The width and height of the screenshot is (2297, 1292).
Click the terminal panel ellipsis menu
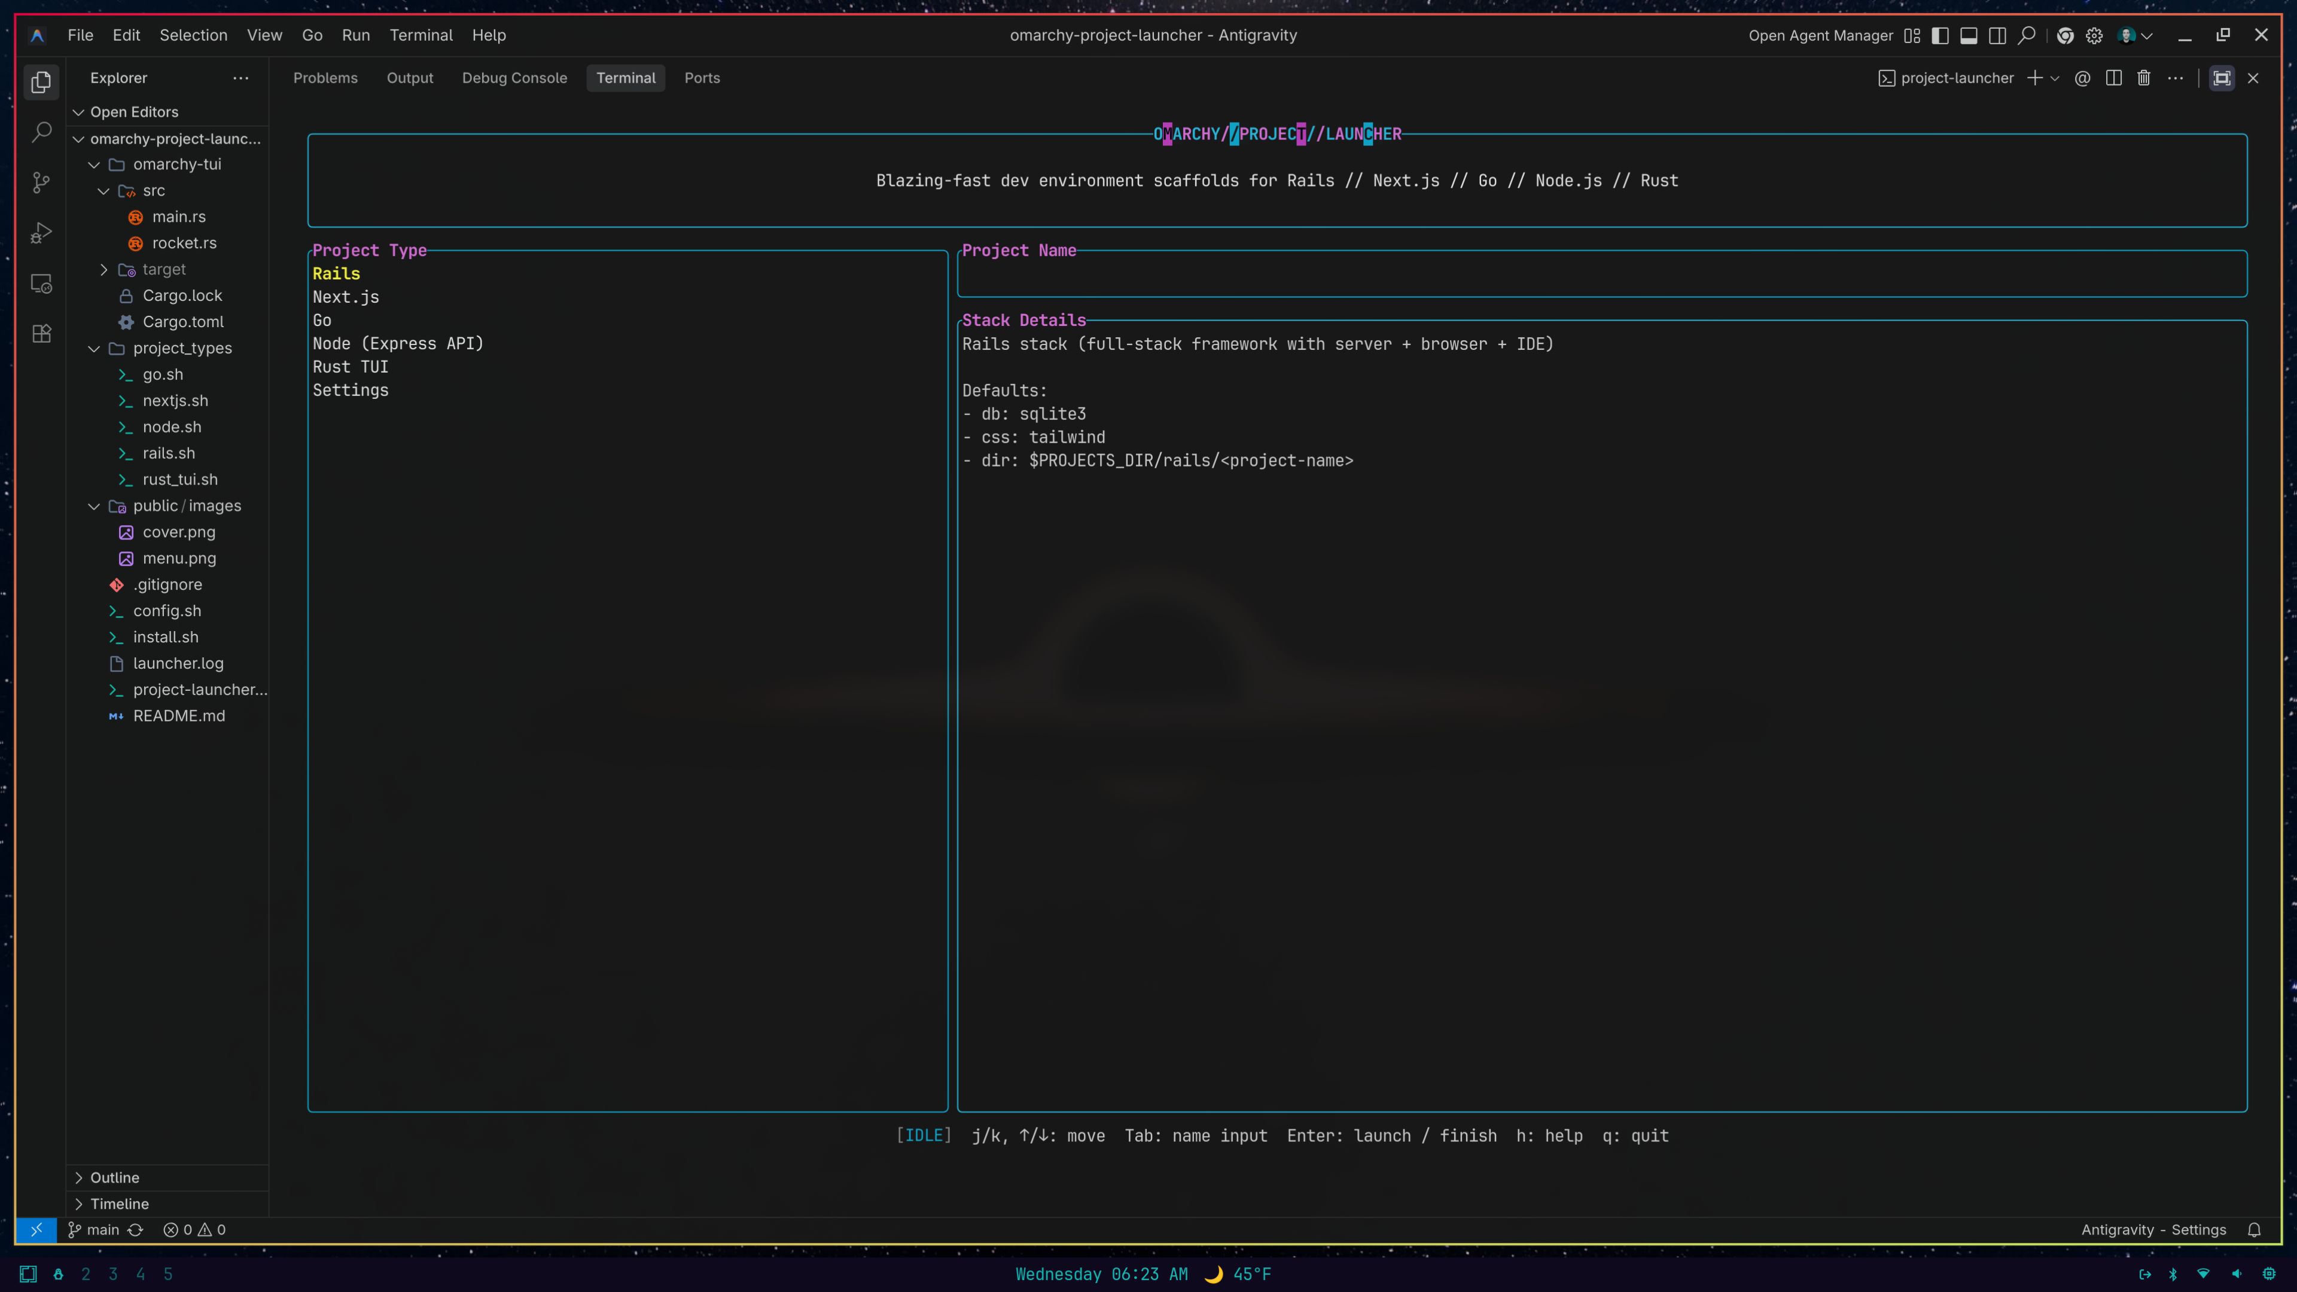(x=2176, y=78)
